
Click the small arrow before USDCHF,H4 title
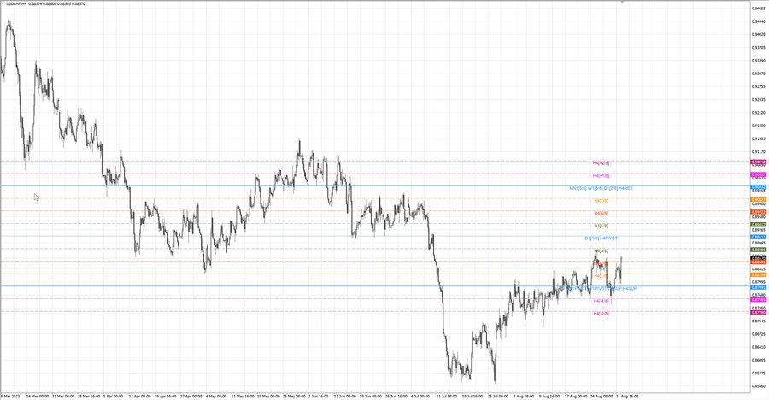pyautogui.click(x=3, y=4)
